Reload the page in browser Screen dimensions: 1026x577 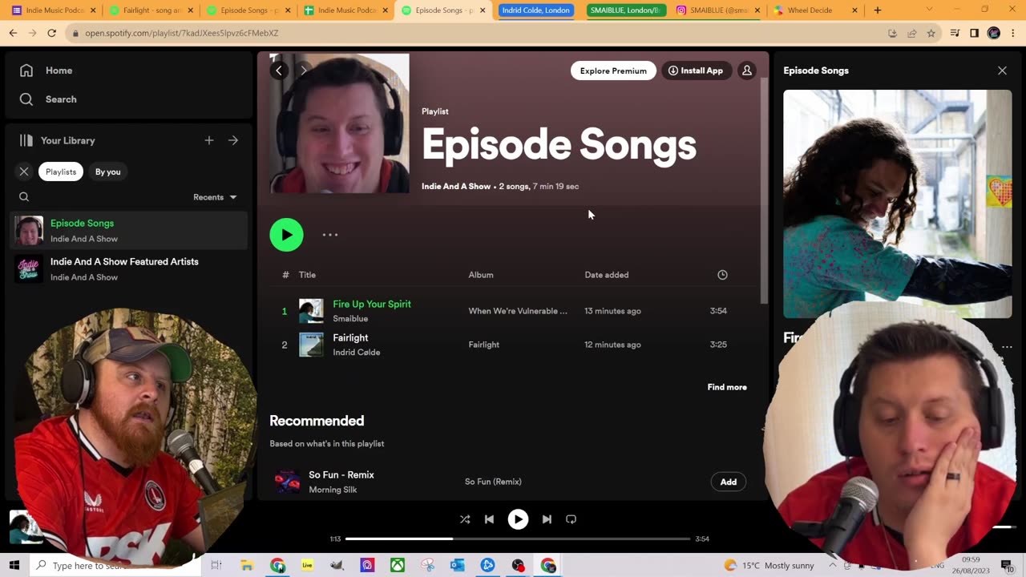[52, 33]
